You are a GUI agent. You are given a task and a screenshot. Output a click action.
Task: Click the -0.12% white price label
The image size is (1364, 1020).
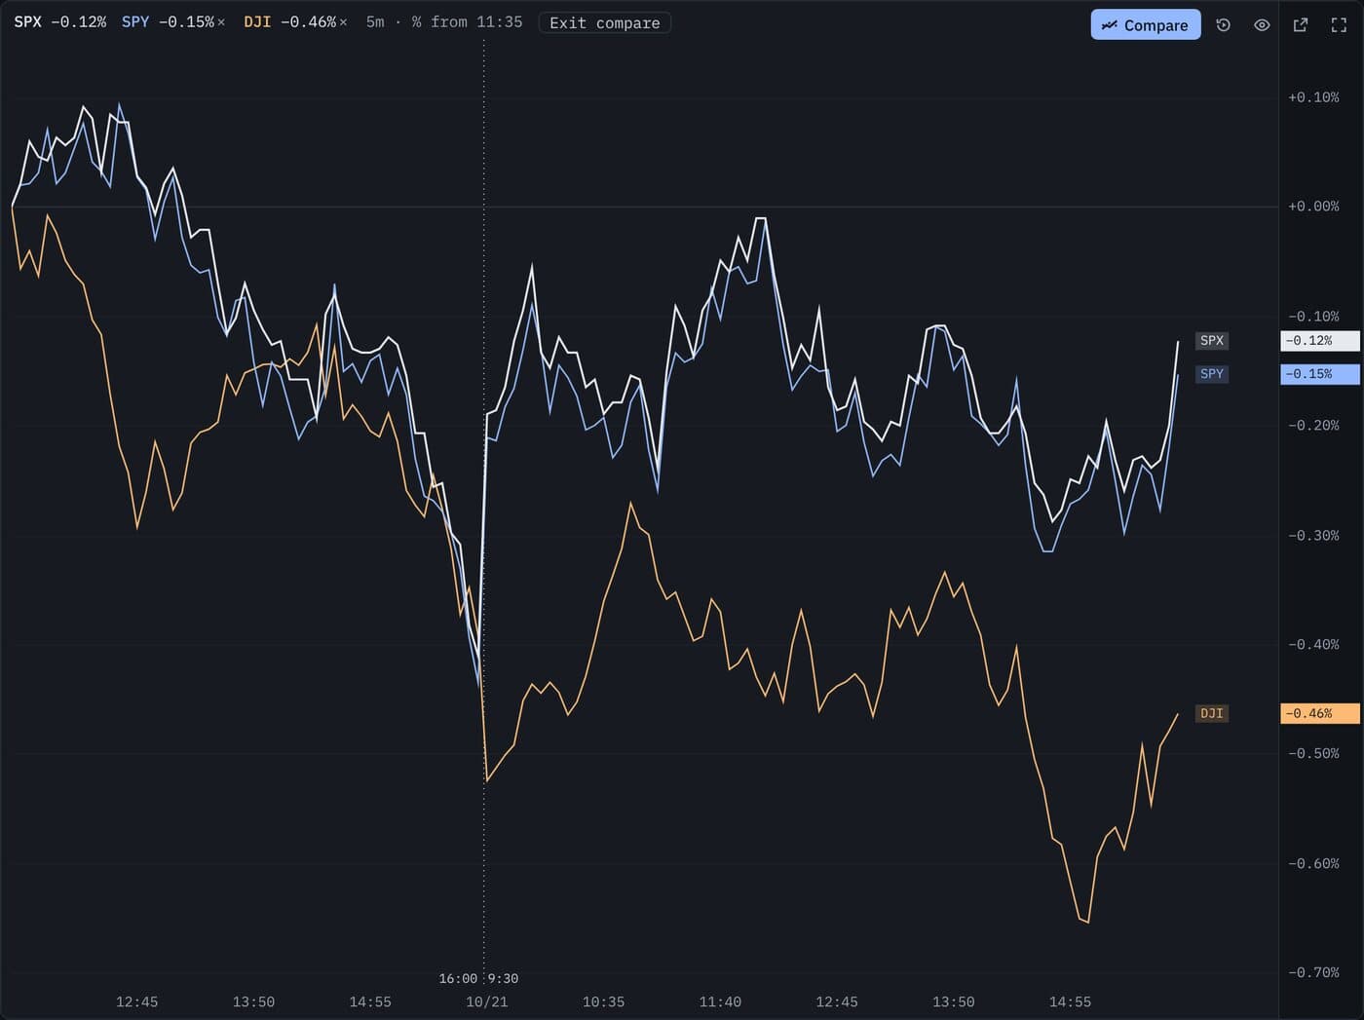click(1319, 341)
